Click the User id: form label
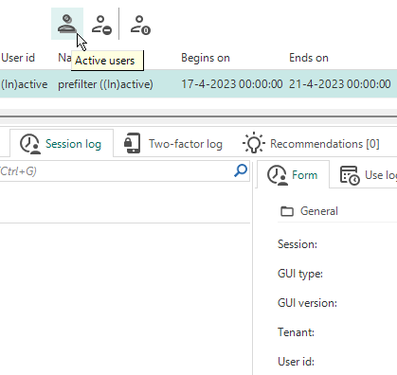This screenshot has height=375, width=397. (x=296, y=362)
